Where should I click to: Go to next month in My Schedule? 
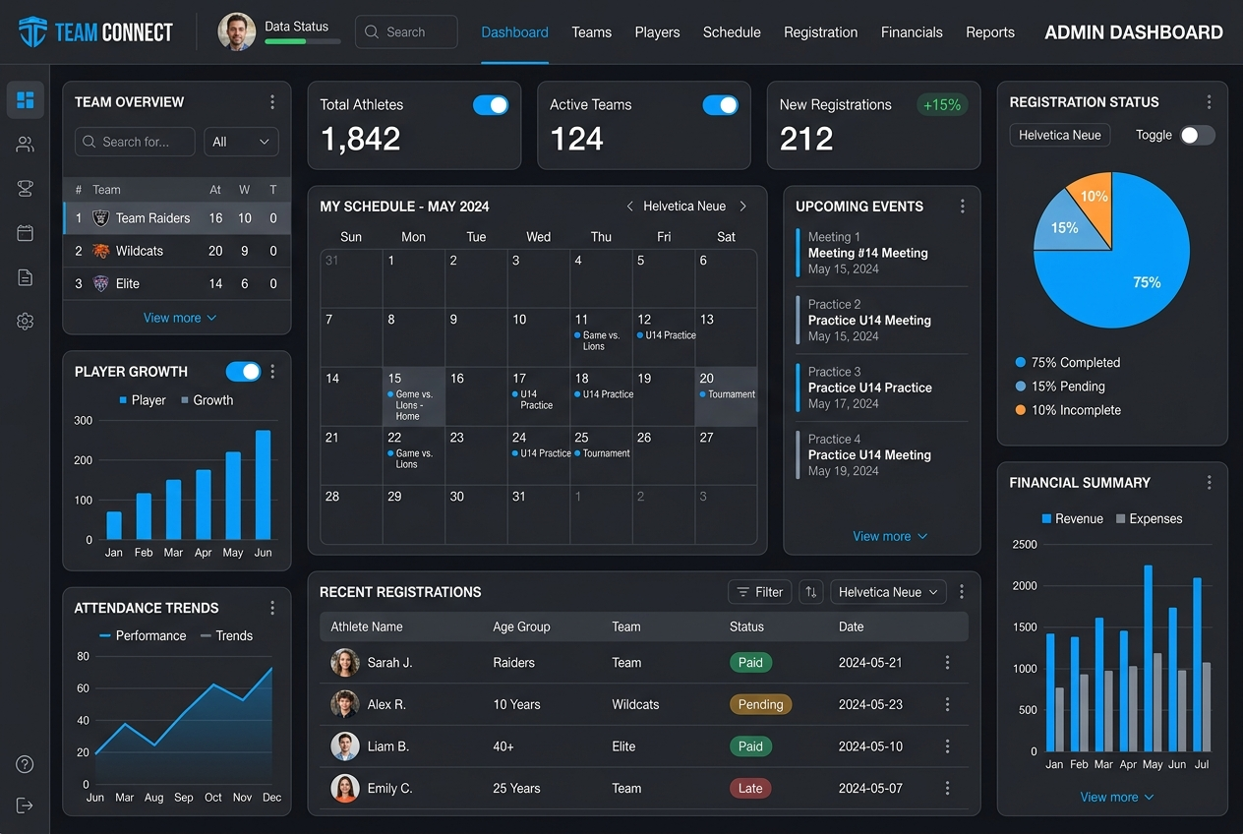(743, 207)
